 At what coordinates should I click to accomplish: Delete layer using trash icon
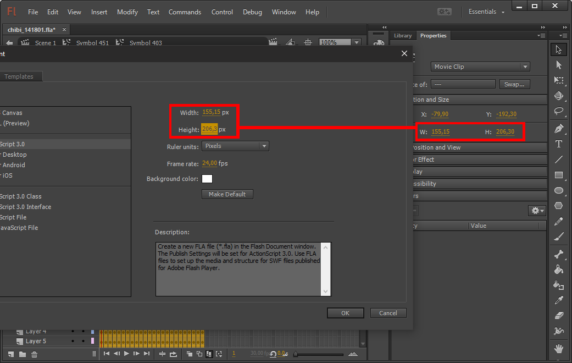pyautogui.click(x=34, y=354)
